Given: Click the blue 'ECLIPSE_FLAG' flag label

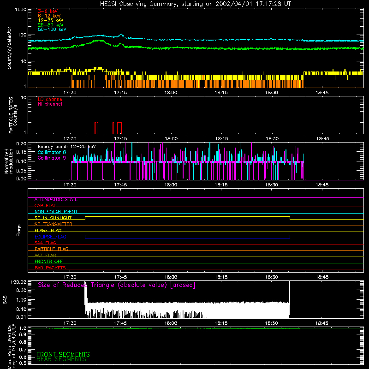Looking at the screenshot, I should [50, 237].
